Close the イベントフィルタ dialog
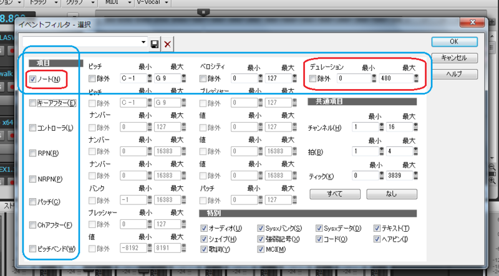The width and height of the screenshot is (499, 276). coord(472,22)
